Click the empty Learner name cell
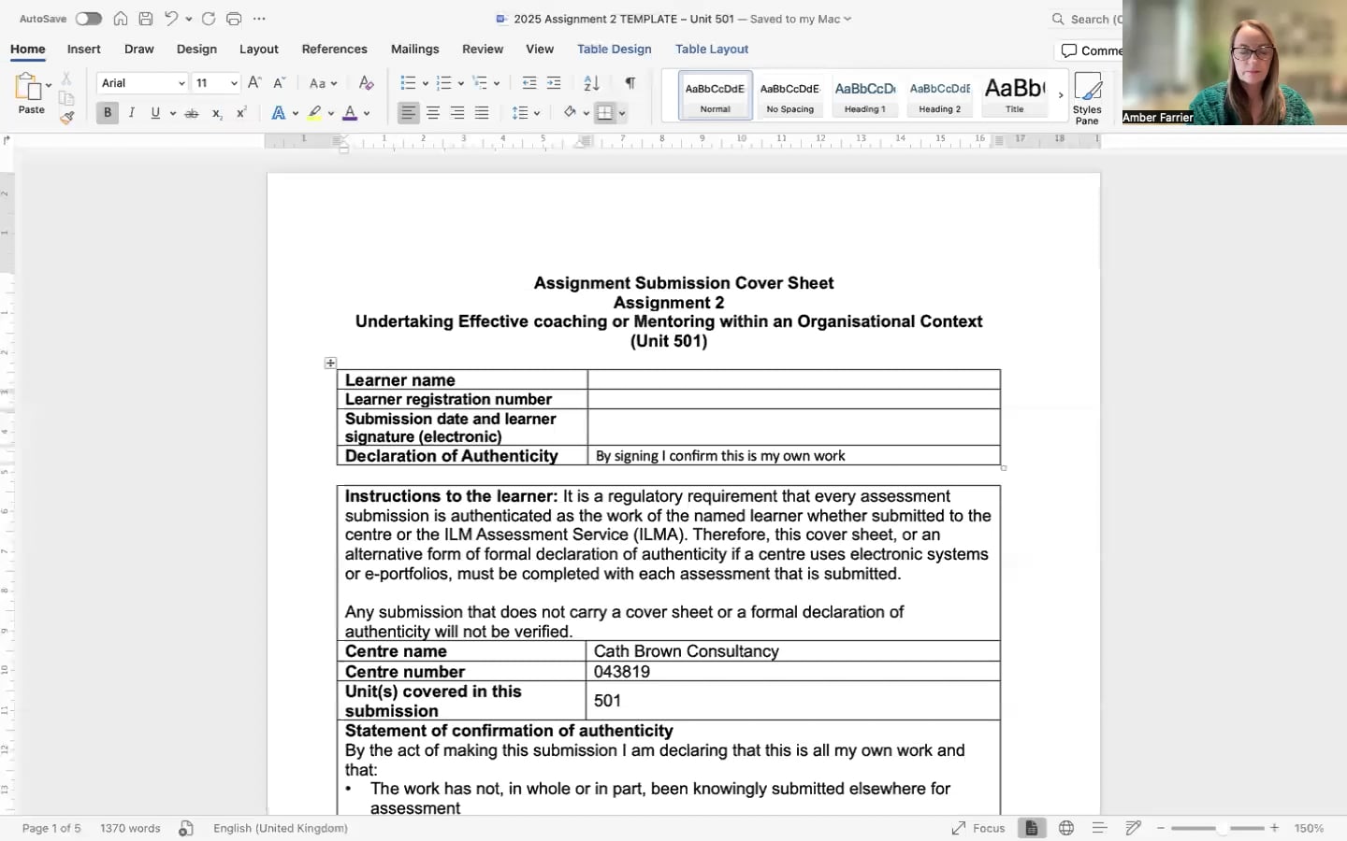This screenshot has width=1347, height=841. point(794,379)
